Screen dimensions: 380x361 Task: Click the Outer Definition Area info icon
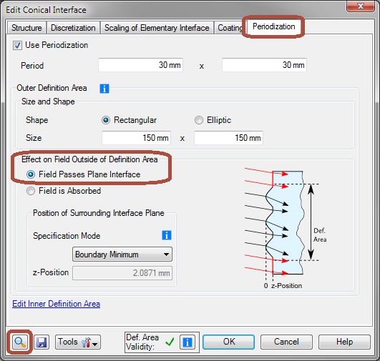pyautogui.click(x=104, y=89)
